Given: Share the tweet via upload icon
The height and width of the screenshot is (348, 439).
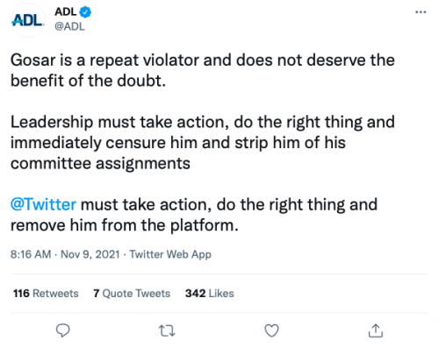Looking at the screenshot, I should tap(376, 330).
